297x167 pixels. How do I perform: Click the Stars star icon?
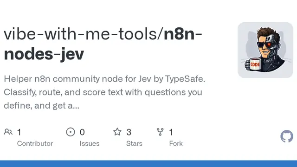pos(117,132)
